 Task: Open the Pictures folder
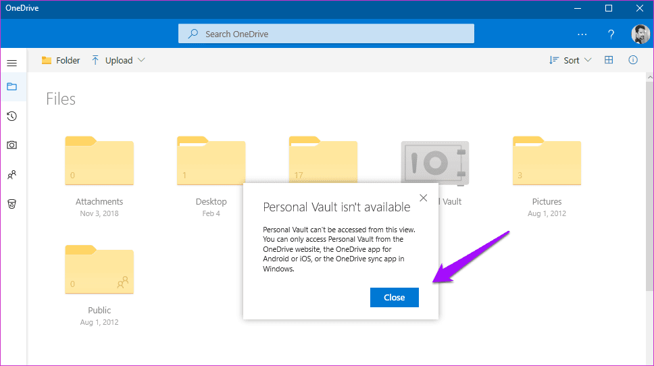click(x=547, y=161)
